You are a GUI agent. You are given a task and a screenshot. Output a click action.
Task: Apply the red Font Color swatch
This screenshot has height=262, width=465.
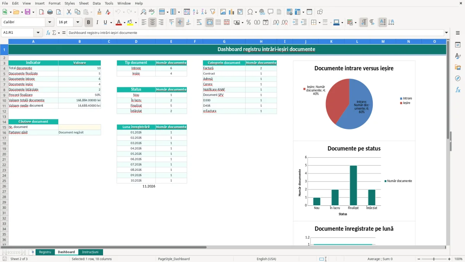point(119,23)
